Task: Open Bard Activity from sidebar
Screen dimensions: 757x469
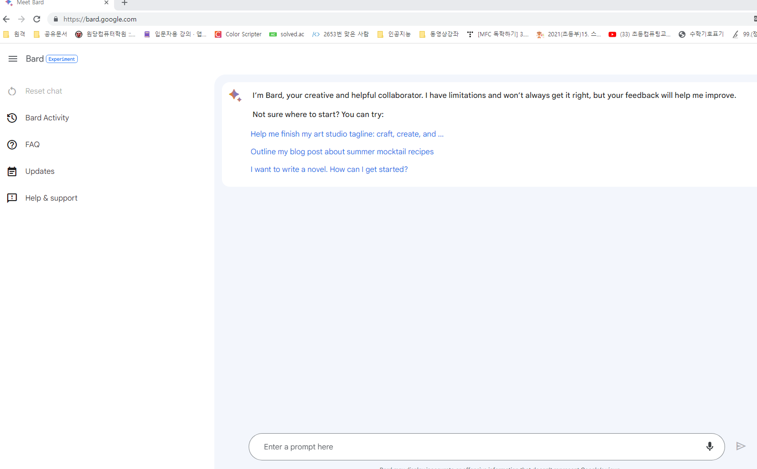Action: coord(47,118)
